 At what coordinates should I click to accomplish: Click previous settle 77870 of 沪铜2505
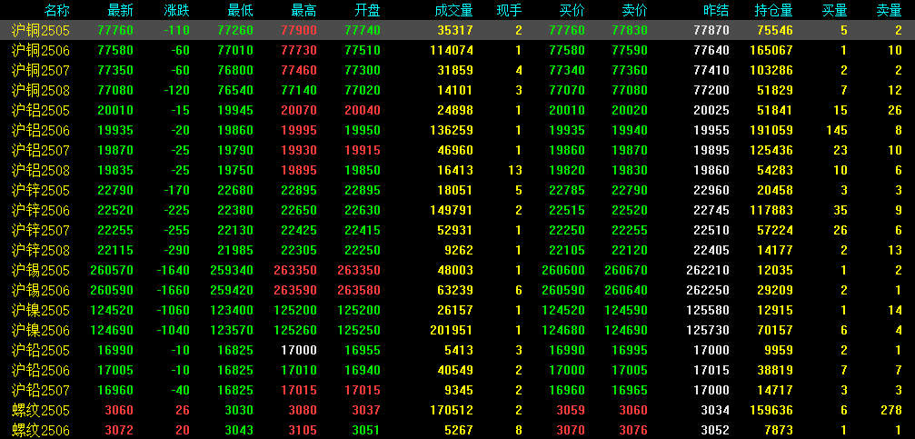click(x=711, y=30)
